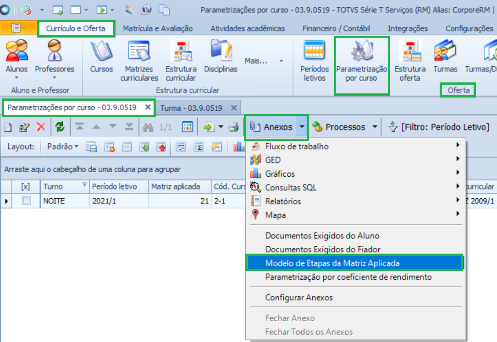Choose Configurar Anexos menu entry
Image resolution: width=497 pixels, height=342 pixels.
click(x=356, y=298)
